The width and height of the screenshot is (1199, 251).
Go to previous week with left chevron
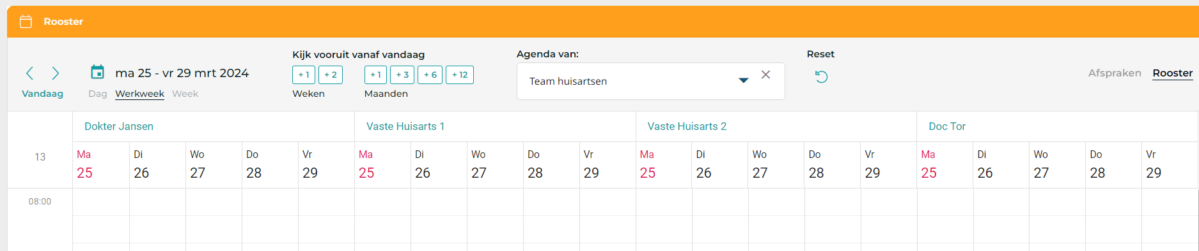tap(29, 73)
